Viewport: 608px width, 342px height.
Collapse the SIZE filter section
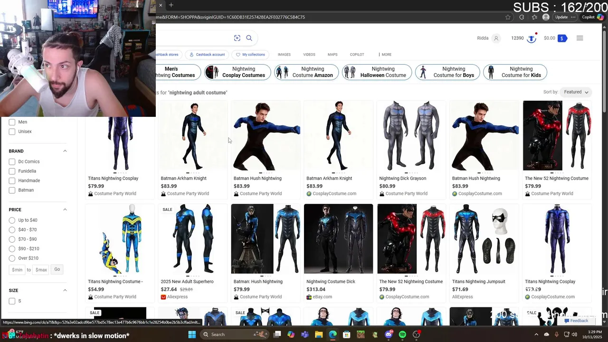65,290
